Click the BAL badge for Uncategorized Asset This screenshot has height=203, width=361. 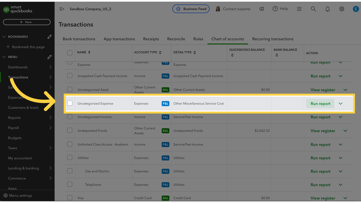165,90
